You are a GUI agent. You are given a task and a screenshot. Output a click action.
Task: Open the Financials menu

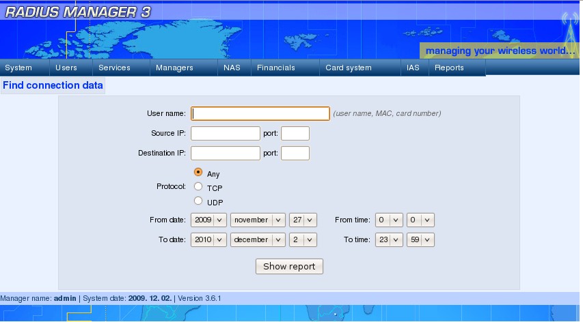(285, 68)
